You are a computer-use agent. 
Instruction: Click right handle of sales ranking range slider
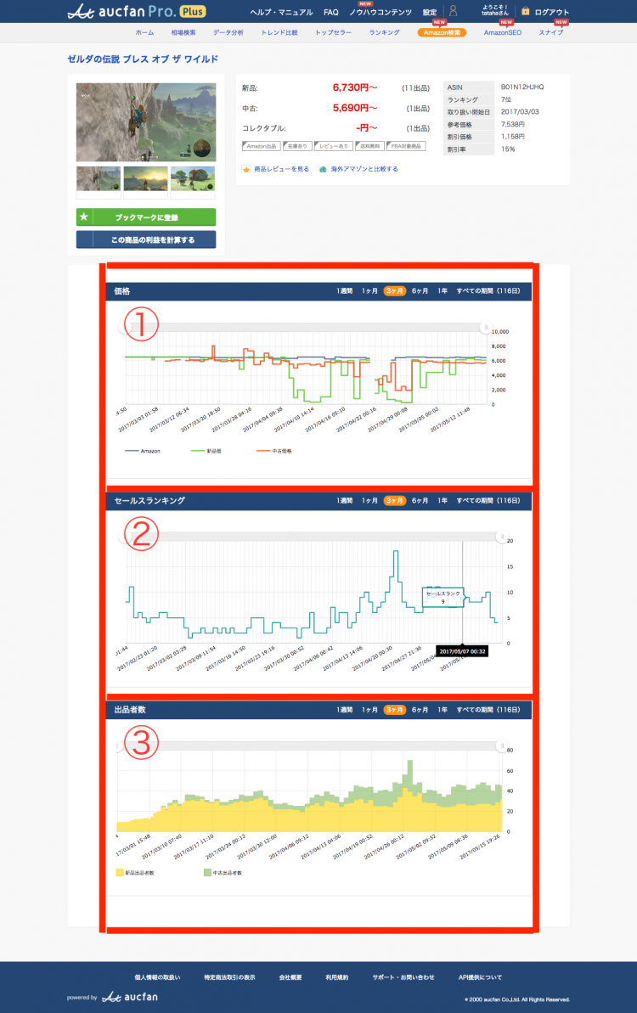tap(501, 537)
